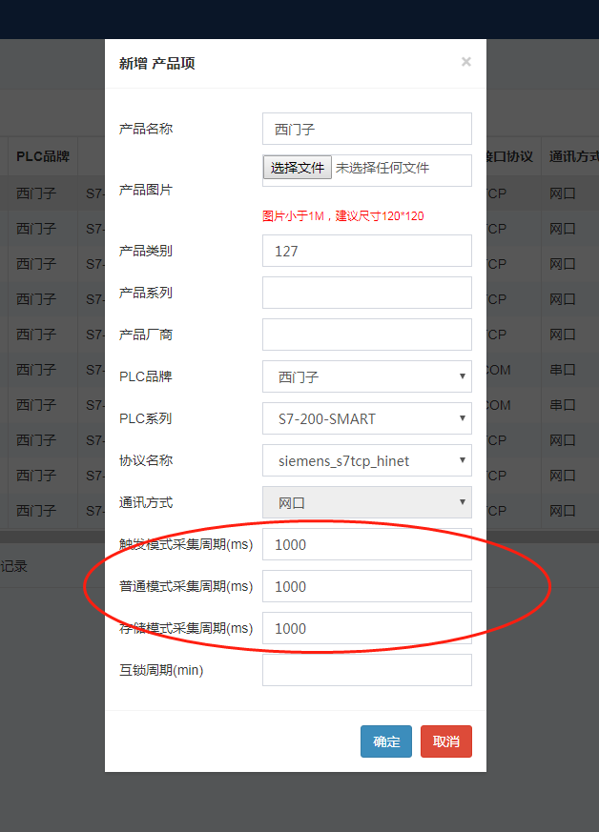Expand the PLC系列 S7-200-SMART dropdown

(x=366, y=418)
